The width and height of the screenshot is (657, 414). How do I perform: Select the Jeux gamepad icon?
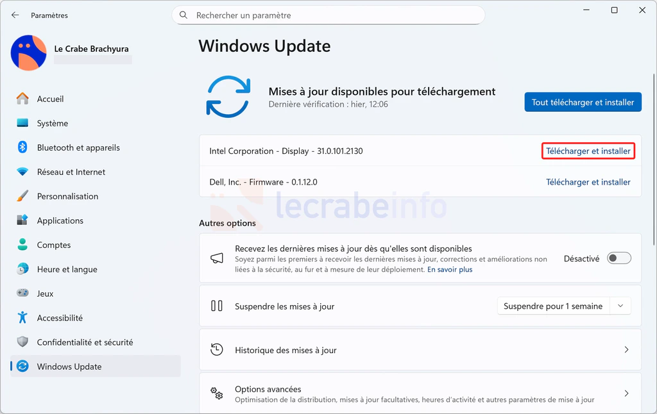point(22,294)
